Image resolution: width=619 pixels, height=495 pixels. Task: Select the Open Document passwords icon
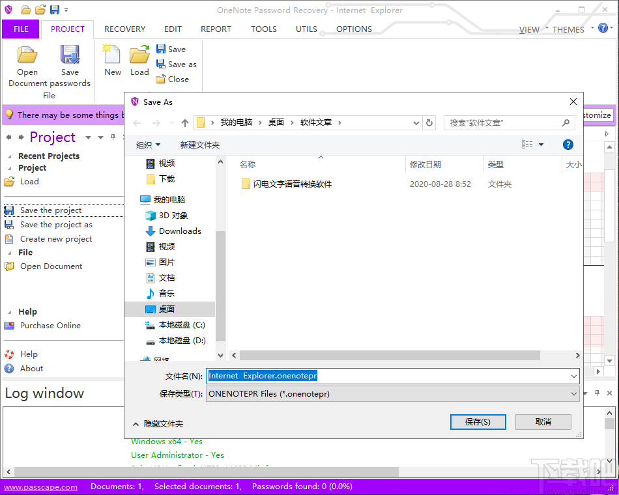click(x=27, y=57)
